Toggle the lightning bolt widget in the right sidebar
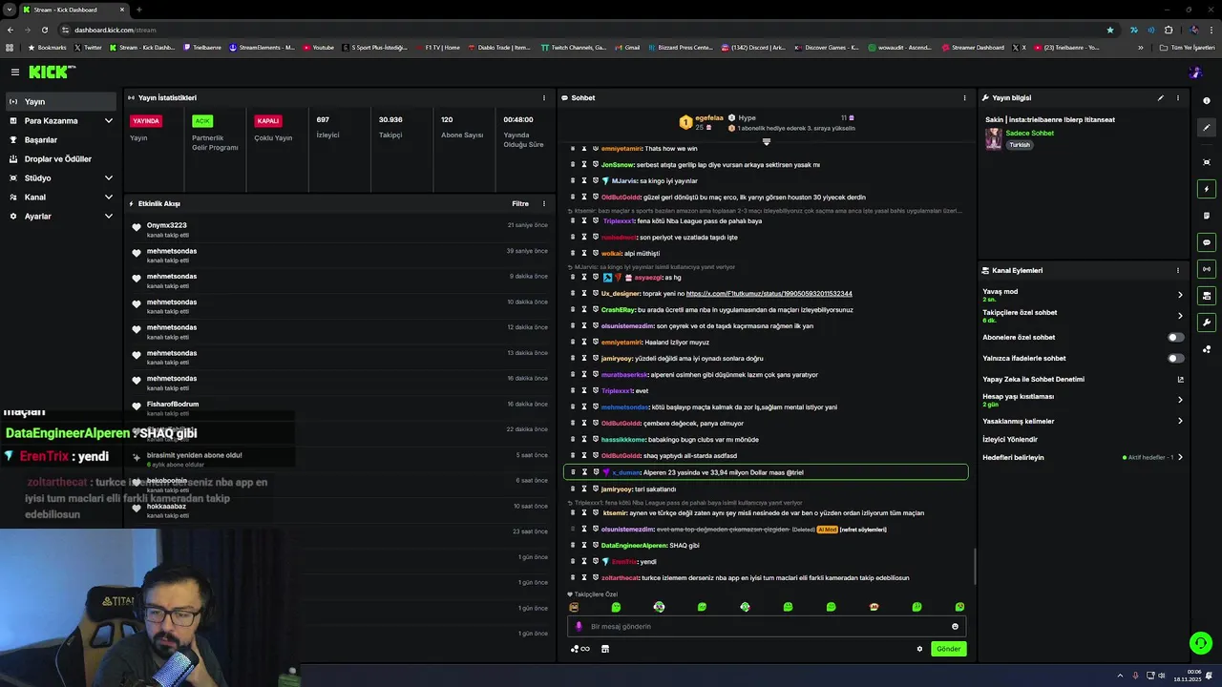 click(x=1207, y=189)
